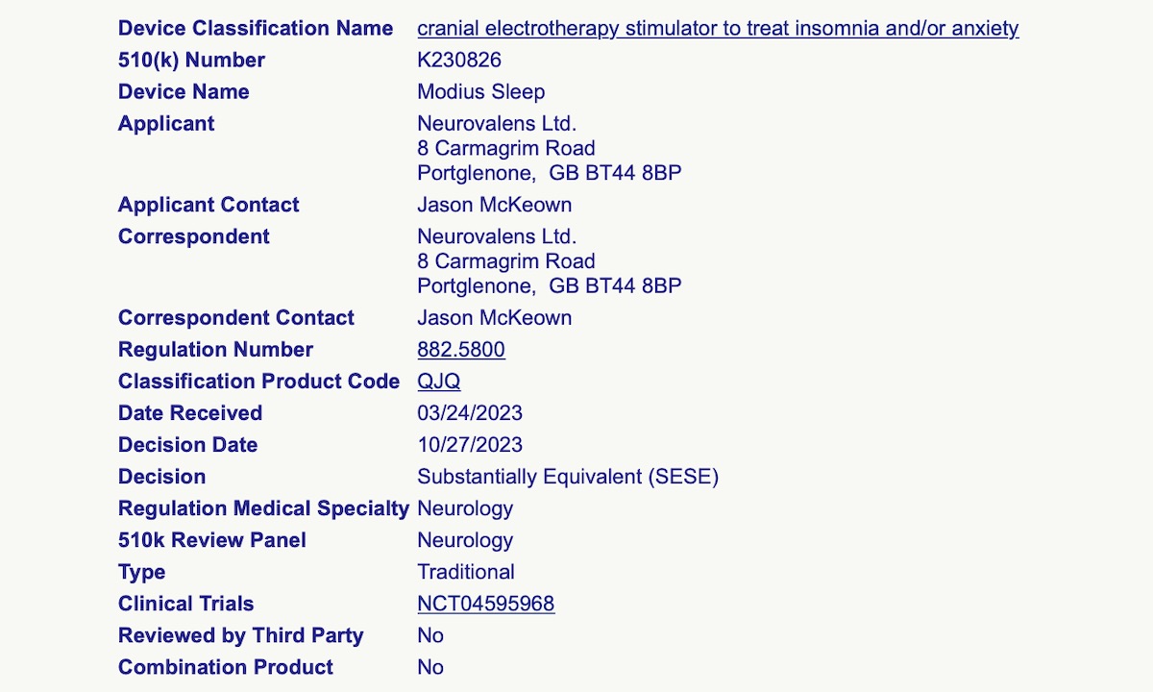Click the Substantially Equivalent (SESE) decision text

click(567, 477)
